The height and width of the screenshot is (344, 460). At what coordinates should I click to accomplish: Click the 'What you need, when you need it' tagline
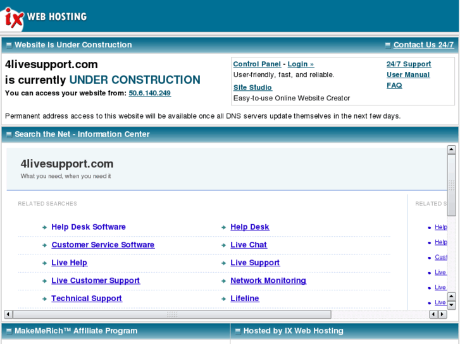[x=66, y=176]
